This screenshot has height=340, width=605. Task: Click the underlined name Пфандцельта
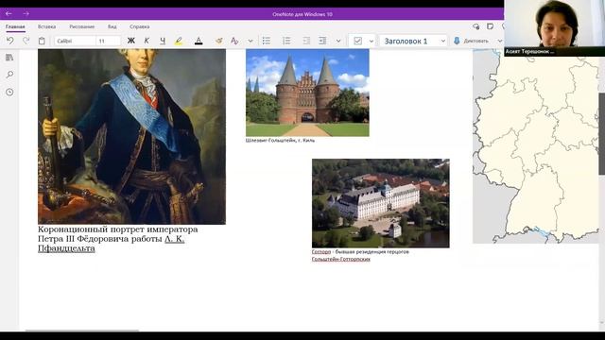(x=66, y=248)
